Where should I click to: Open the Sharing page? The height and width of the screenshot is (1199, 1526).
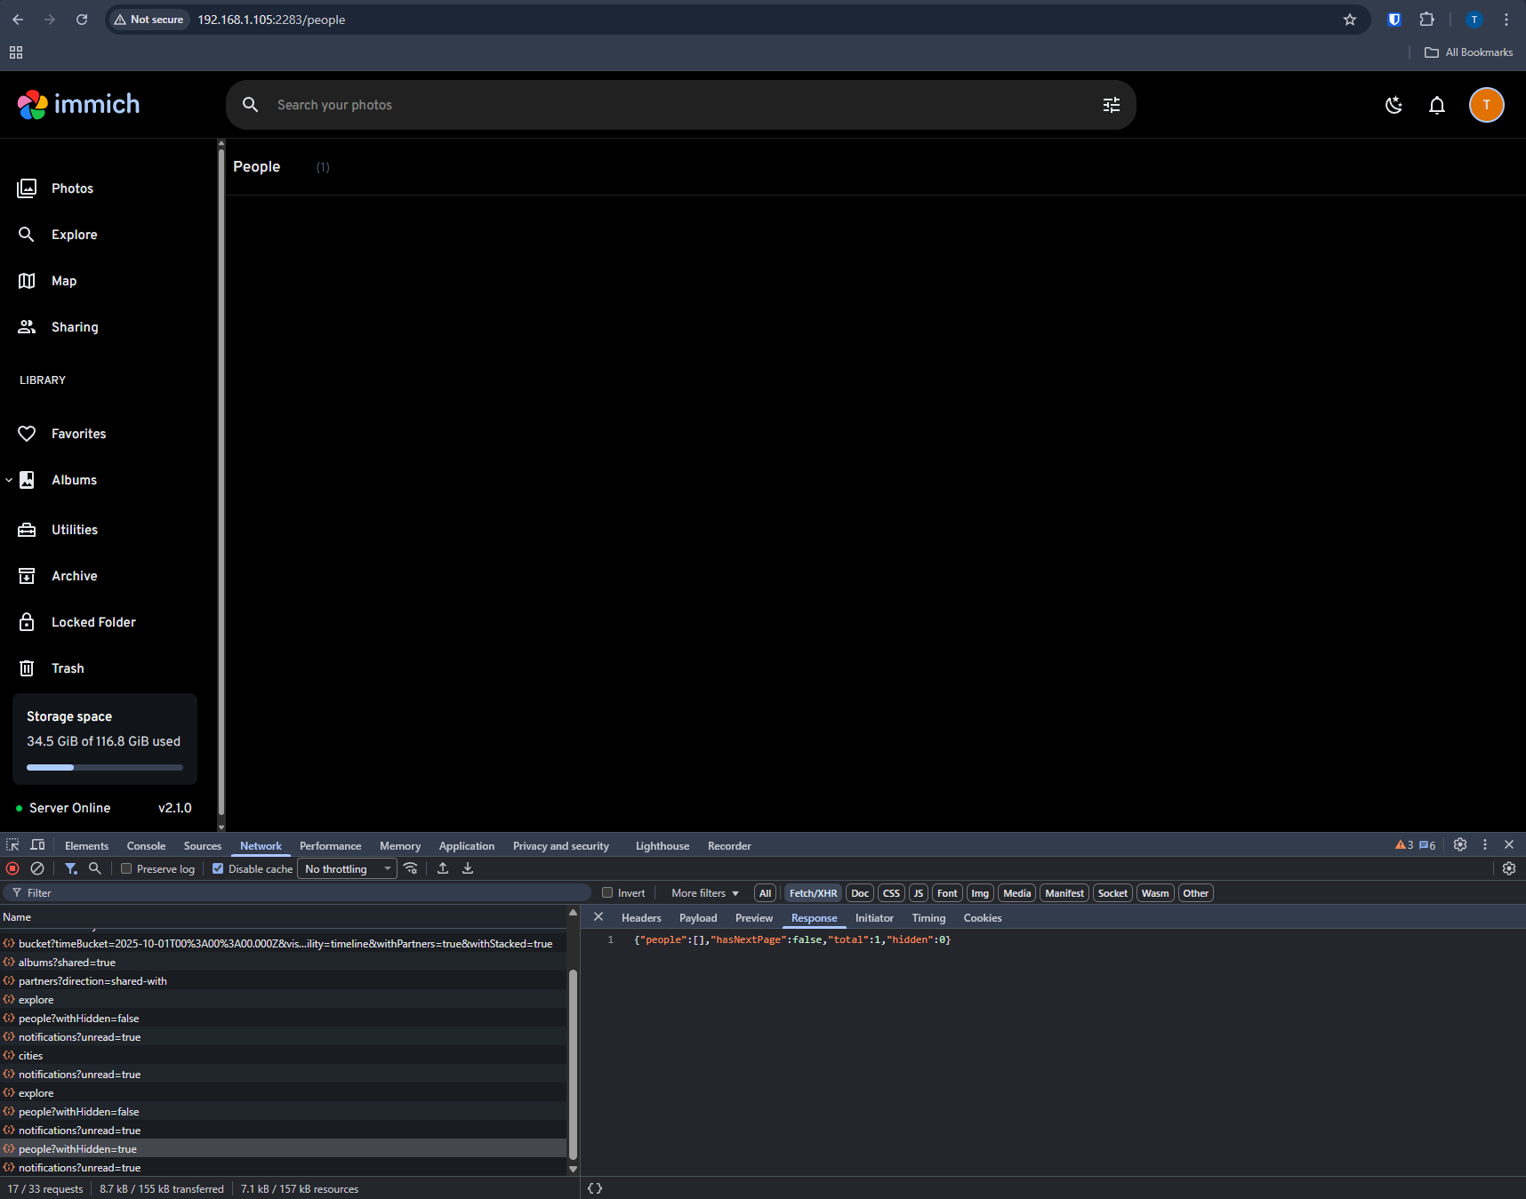tap(75, 326)
